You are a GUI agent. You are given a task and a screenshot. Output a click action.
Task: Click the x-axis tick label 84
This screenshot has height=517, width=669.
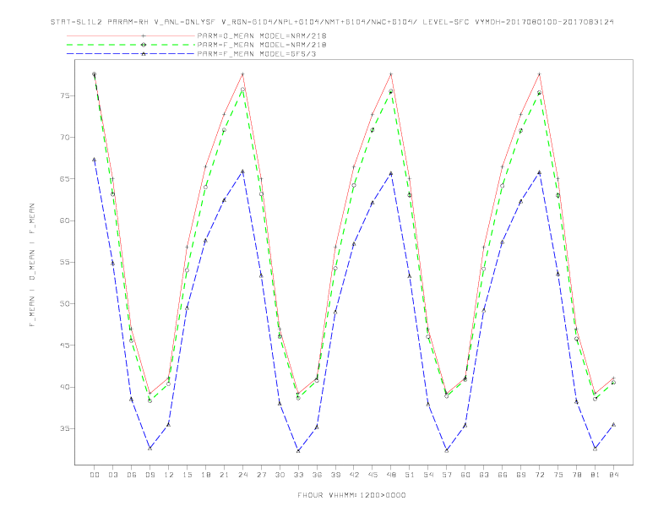(613, 475)
